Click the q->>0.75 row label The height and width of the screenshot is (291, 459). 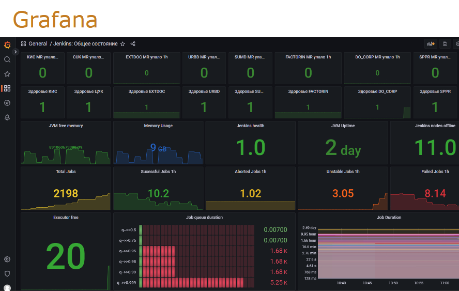(128, 240)
